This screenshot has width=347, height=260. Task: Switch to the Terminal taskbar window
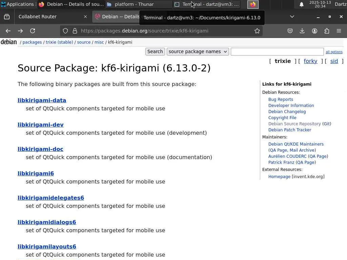(207, 4)
